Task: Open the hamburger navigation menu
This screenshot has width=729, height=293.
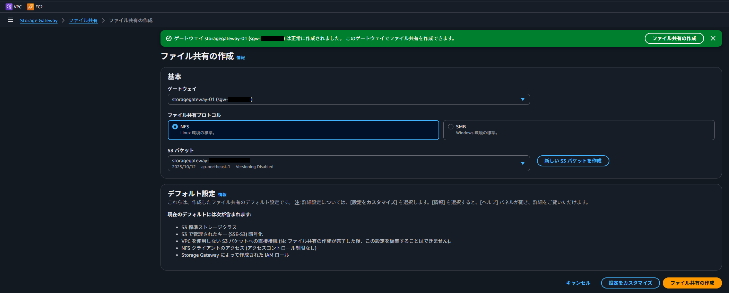Action: (x=11, y=20)
